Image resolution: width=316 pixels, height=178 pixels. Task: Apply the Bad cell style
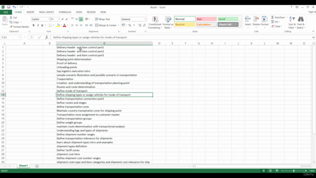coord(206,19)
